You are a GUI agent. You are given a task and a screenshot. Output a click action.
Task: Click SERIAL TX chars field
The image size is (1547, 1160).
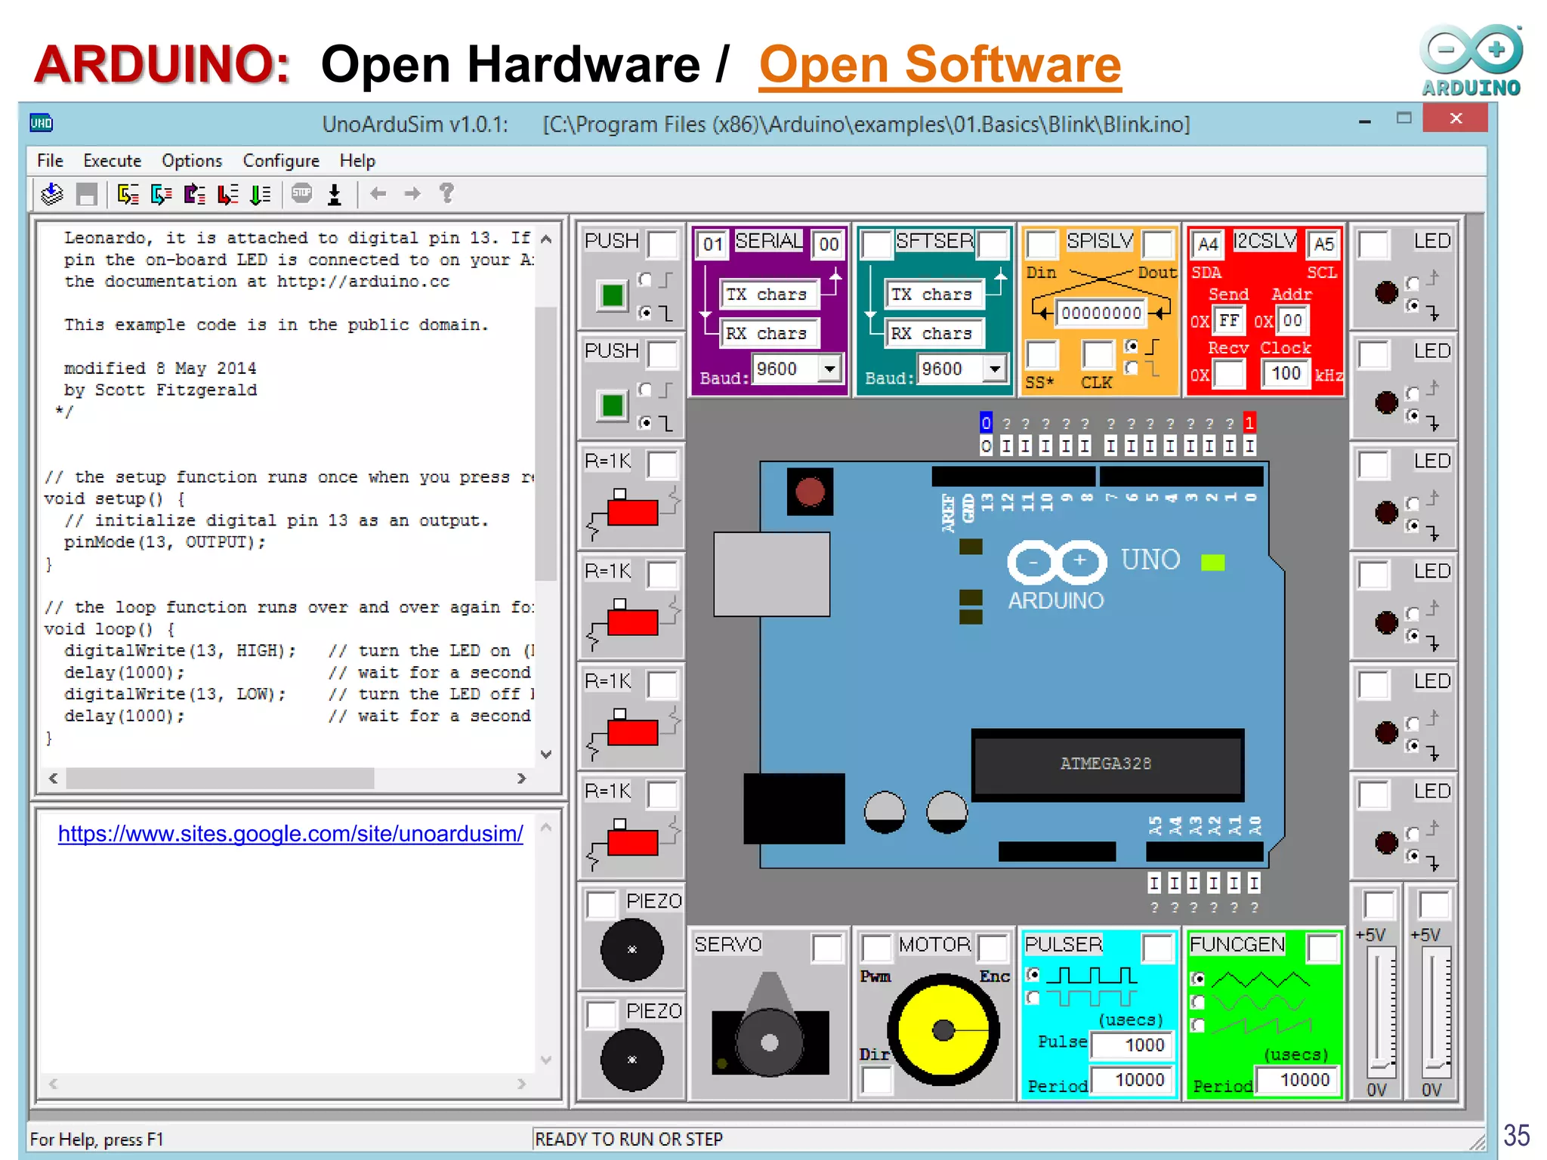[770, 294]
